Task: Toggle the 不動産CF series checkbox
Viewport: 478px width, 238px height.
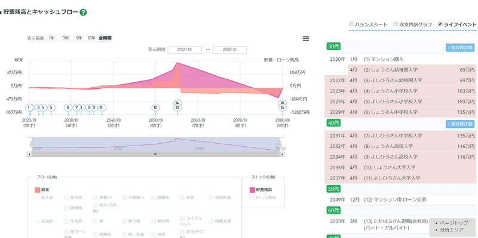Action: click(124, 198)
